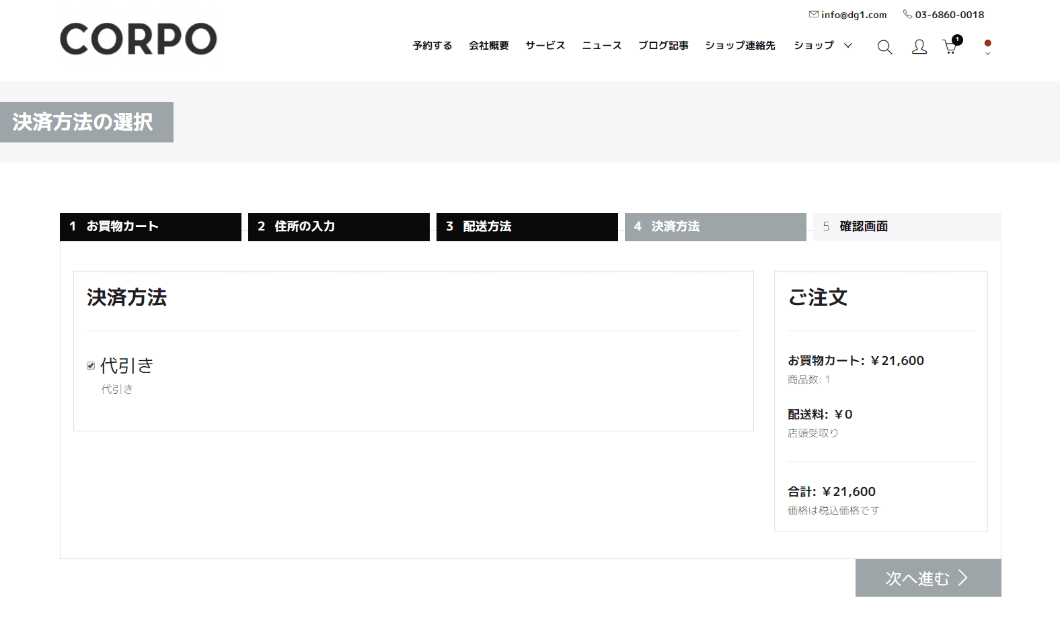This screenshot has height=635, width=1060.
Task: Open the shopping cart icon
Action: click(x=950, y=46)
